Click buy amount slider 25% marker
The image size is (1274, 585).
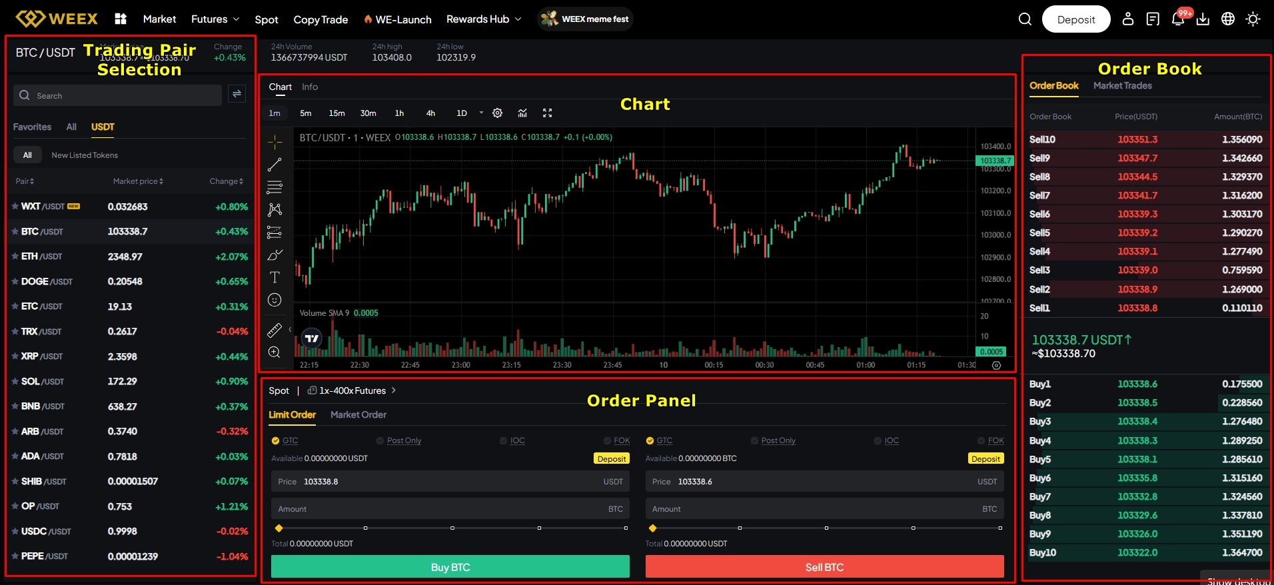click(365, 528)
